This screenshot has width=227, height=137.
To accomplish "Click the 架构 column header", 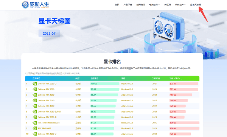I will [123, 78].
